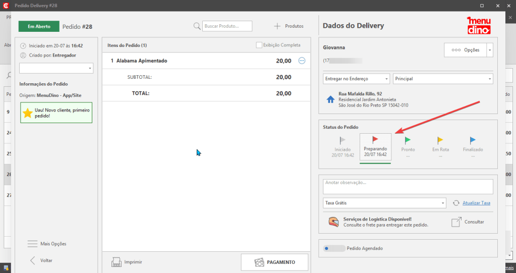516x273 pixels.
Task: Click the Uau! Novo cliente notice
Action: pyautogui.click(x=56, y=113)
